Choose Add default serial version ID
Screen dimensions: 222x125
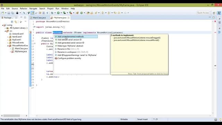pyautogui.click(x=69, y=40)
